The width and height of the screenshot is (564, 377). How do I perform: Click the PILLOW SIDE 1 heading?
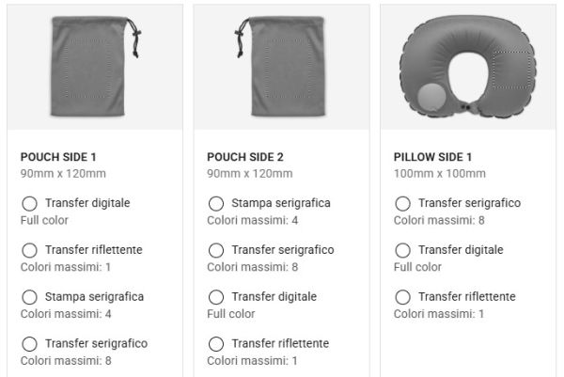(432, 157)
